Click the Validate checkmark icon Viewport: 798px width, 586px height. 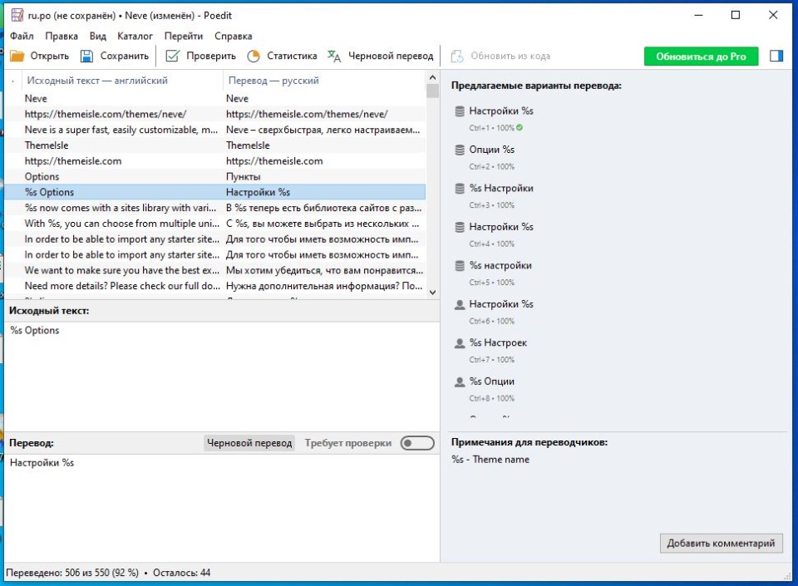click(172, 57)
